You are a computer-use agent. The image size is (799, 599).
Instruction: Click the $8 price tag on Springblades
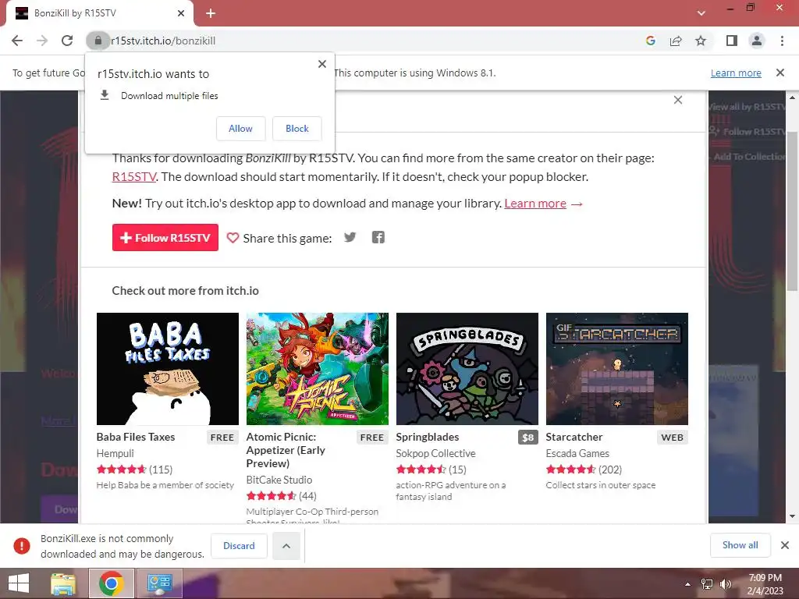coord(528,438)
